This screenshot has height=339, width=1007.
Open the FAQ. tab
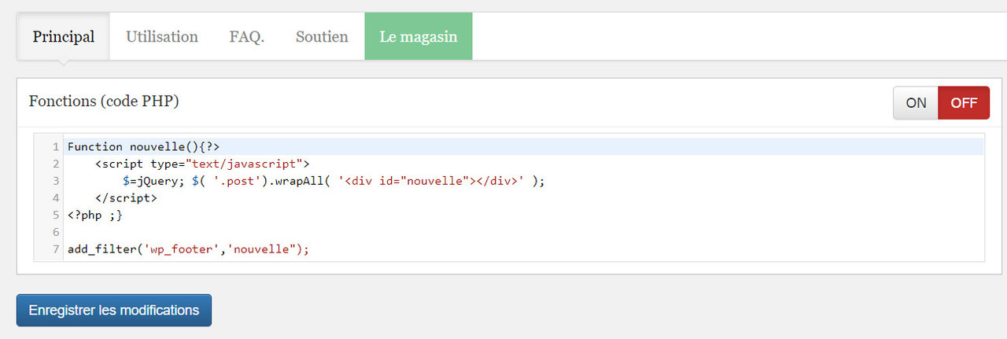pos(247,36)
